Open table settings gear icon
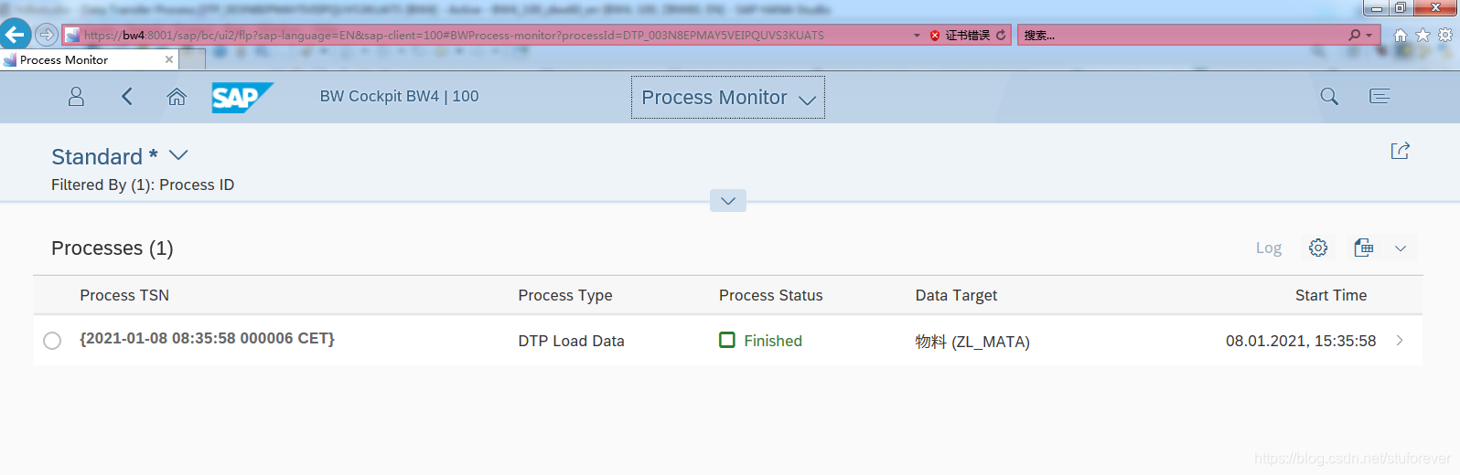Viewport: 1460px width, 475px height. click(x=1318, y=248)
